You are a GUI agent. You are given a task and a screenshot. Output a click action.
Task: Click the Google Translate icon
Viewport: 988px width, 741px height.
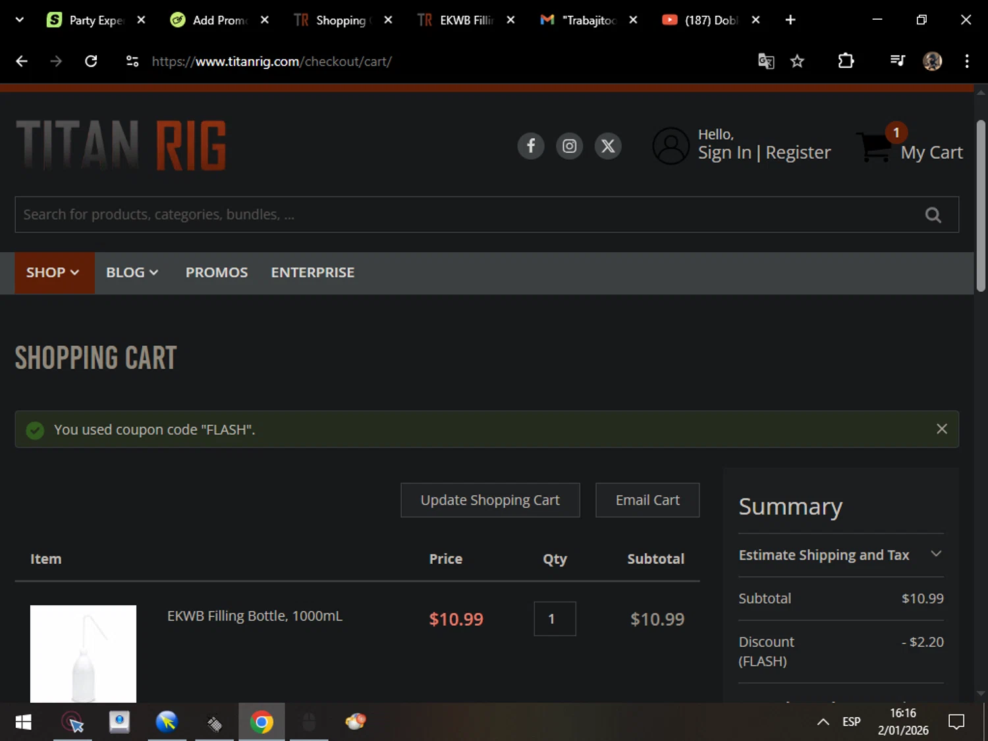click(765, 61)
